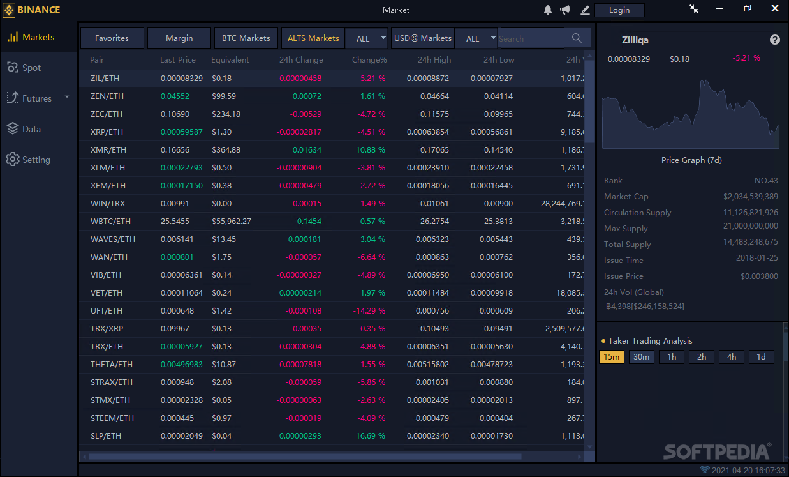The image size is (789, 477).
Task: Select the 4h interval button
Action: point(732,357)
